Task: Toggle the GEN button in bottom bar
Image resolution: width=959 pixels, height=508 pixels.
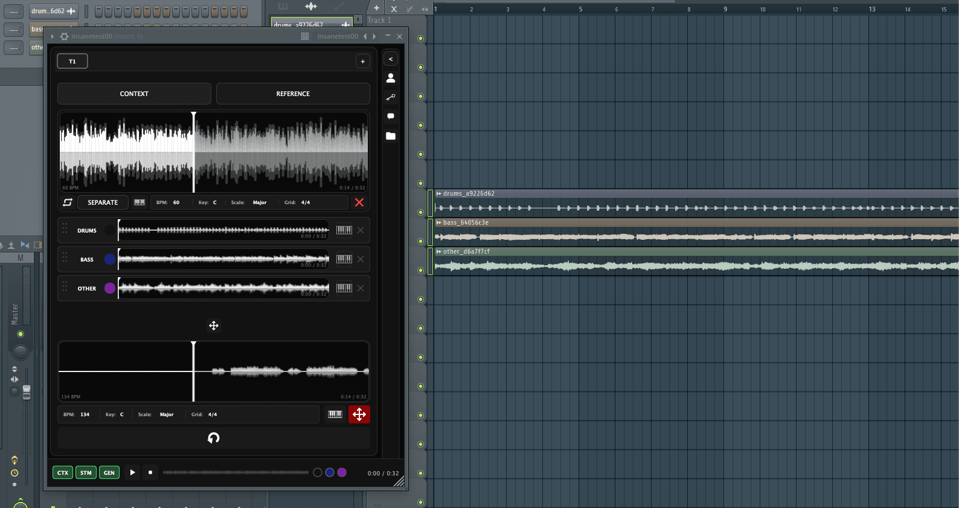Action: pos(109,473)
